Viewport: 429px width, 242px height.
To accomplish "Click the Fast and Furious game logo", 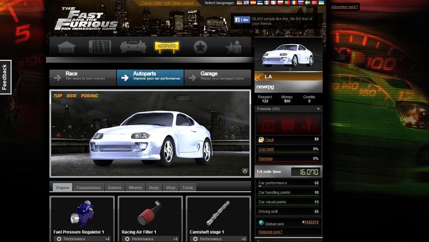I will [x=86, y=19].
